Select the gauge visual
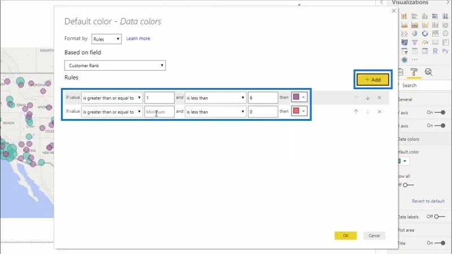 tap(425, 43)
